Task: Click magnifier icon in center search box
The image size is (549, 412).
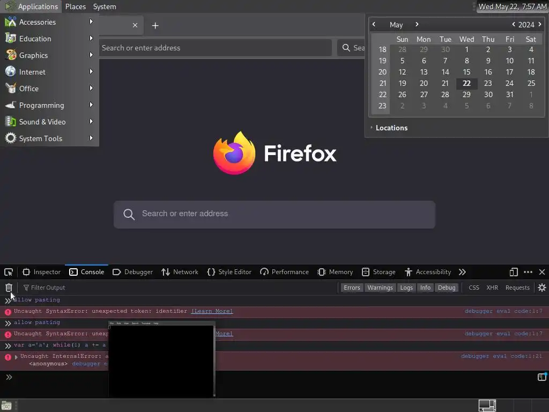Action: click(x=129, y=215)
